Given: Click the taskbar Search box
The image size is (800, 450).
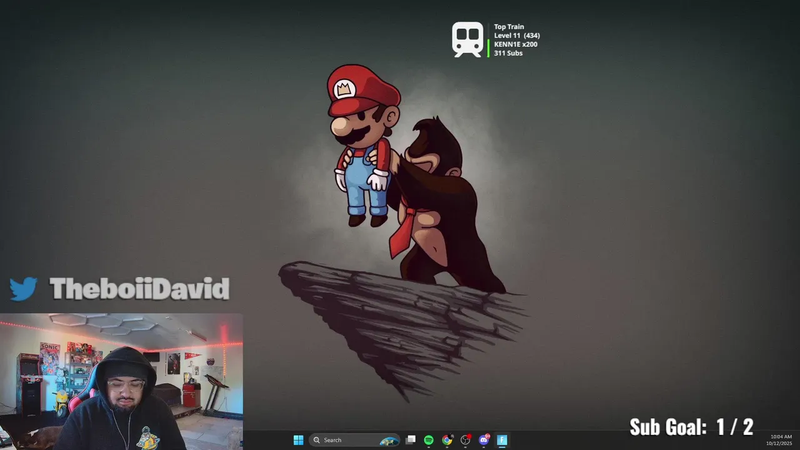Looking at the screenshot, I should (x=354, y=440).
